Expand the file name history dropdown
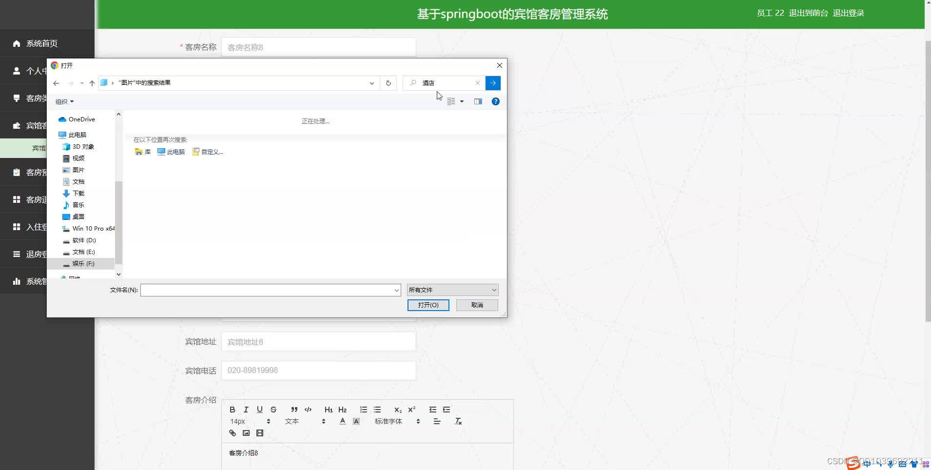This screenshot has height=470, width=931. [x=396, y=290]
